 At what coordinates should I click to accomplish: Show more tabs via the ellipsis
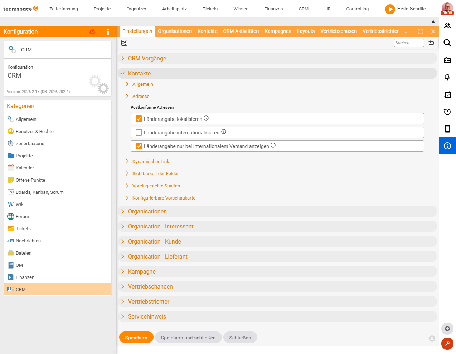tap(405, 31)
